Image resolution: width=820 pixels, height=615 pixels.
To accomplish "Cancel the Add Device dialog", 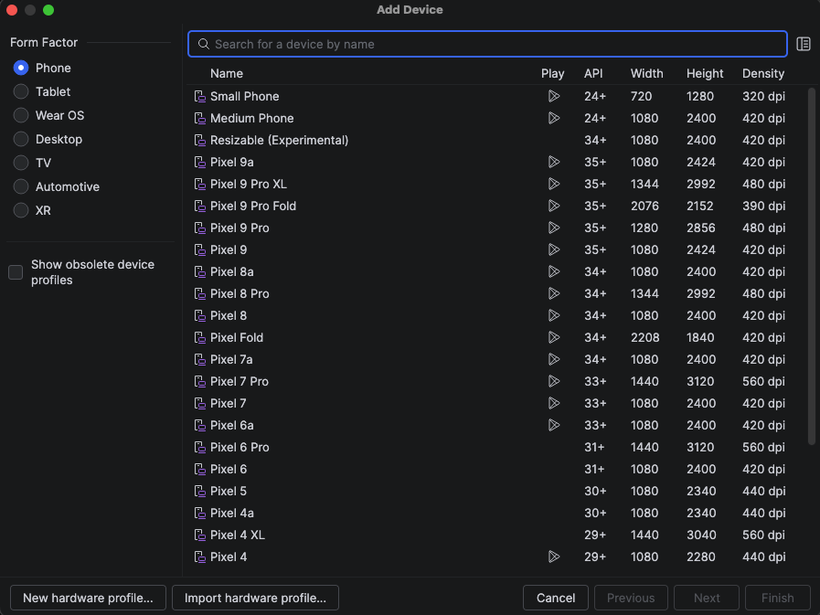I will 556,598.
